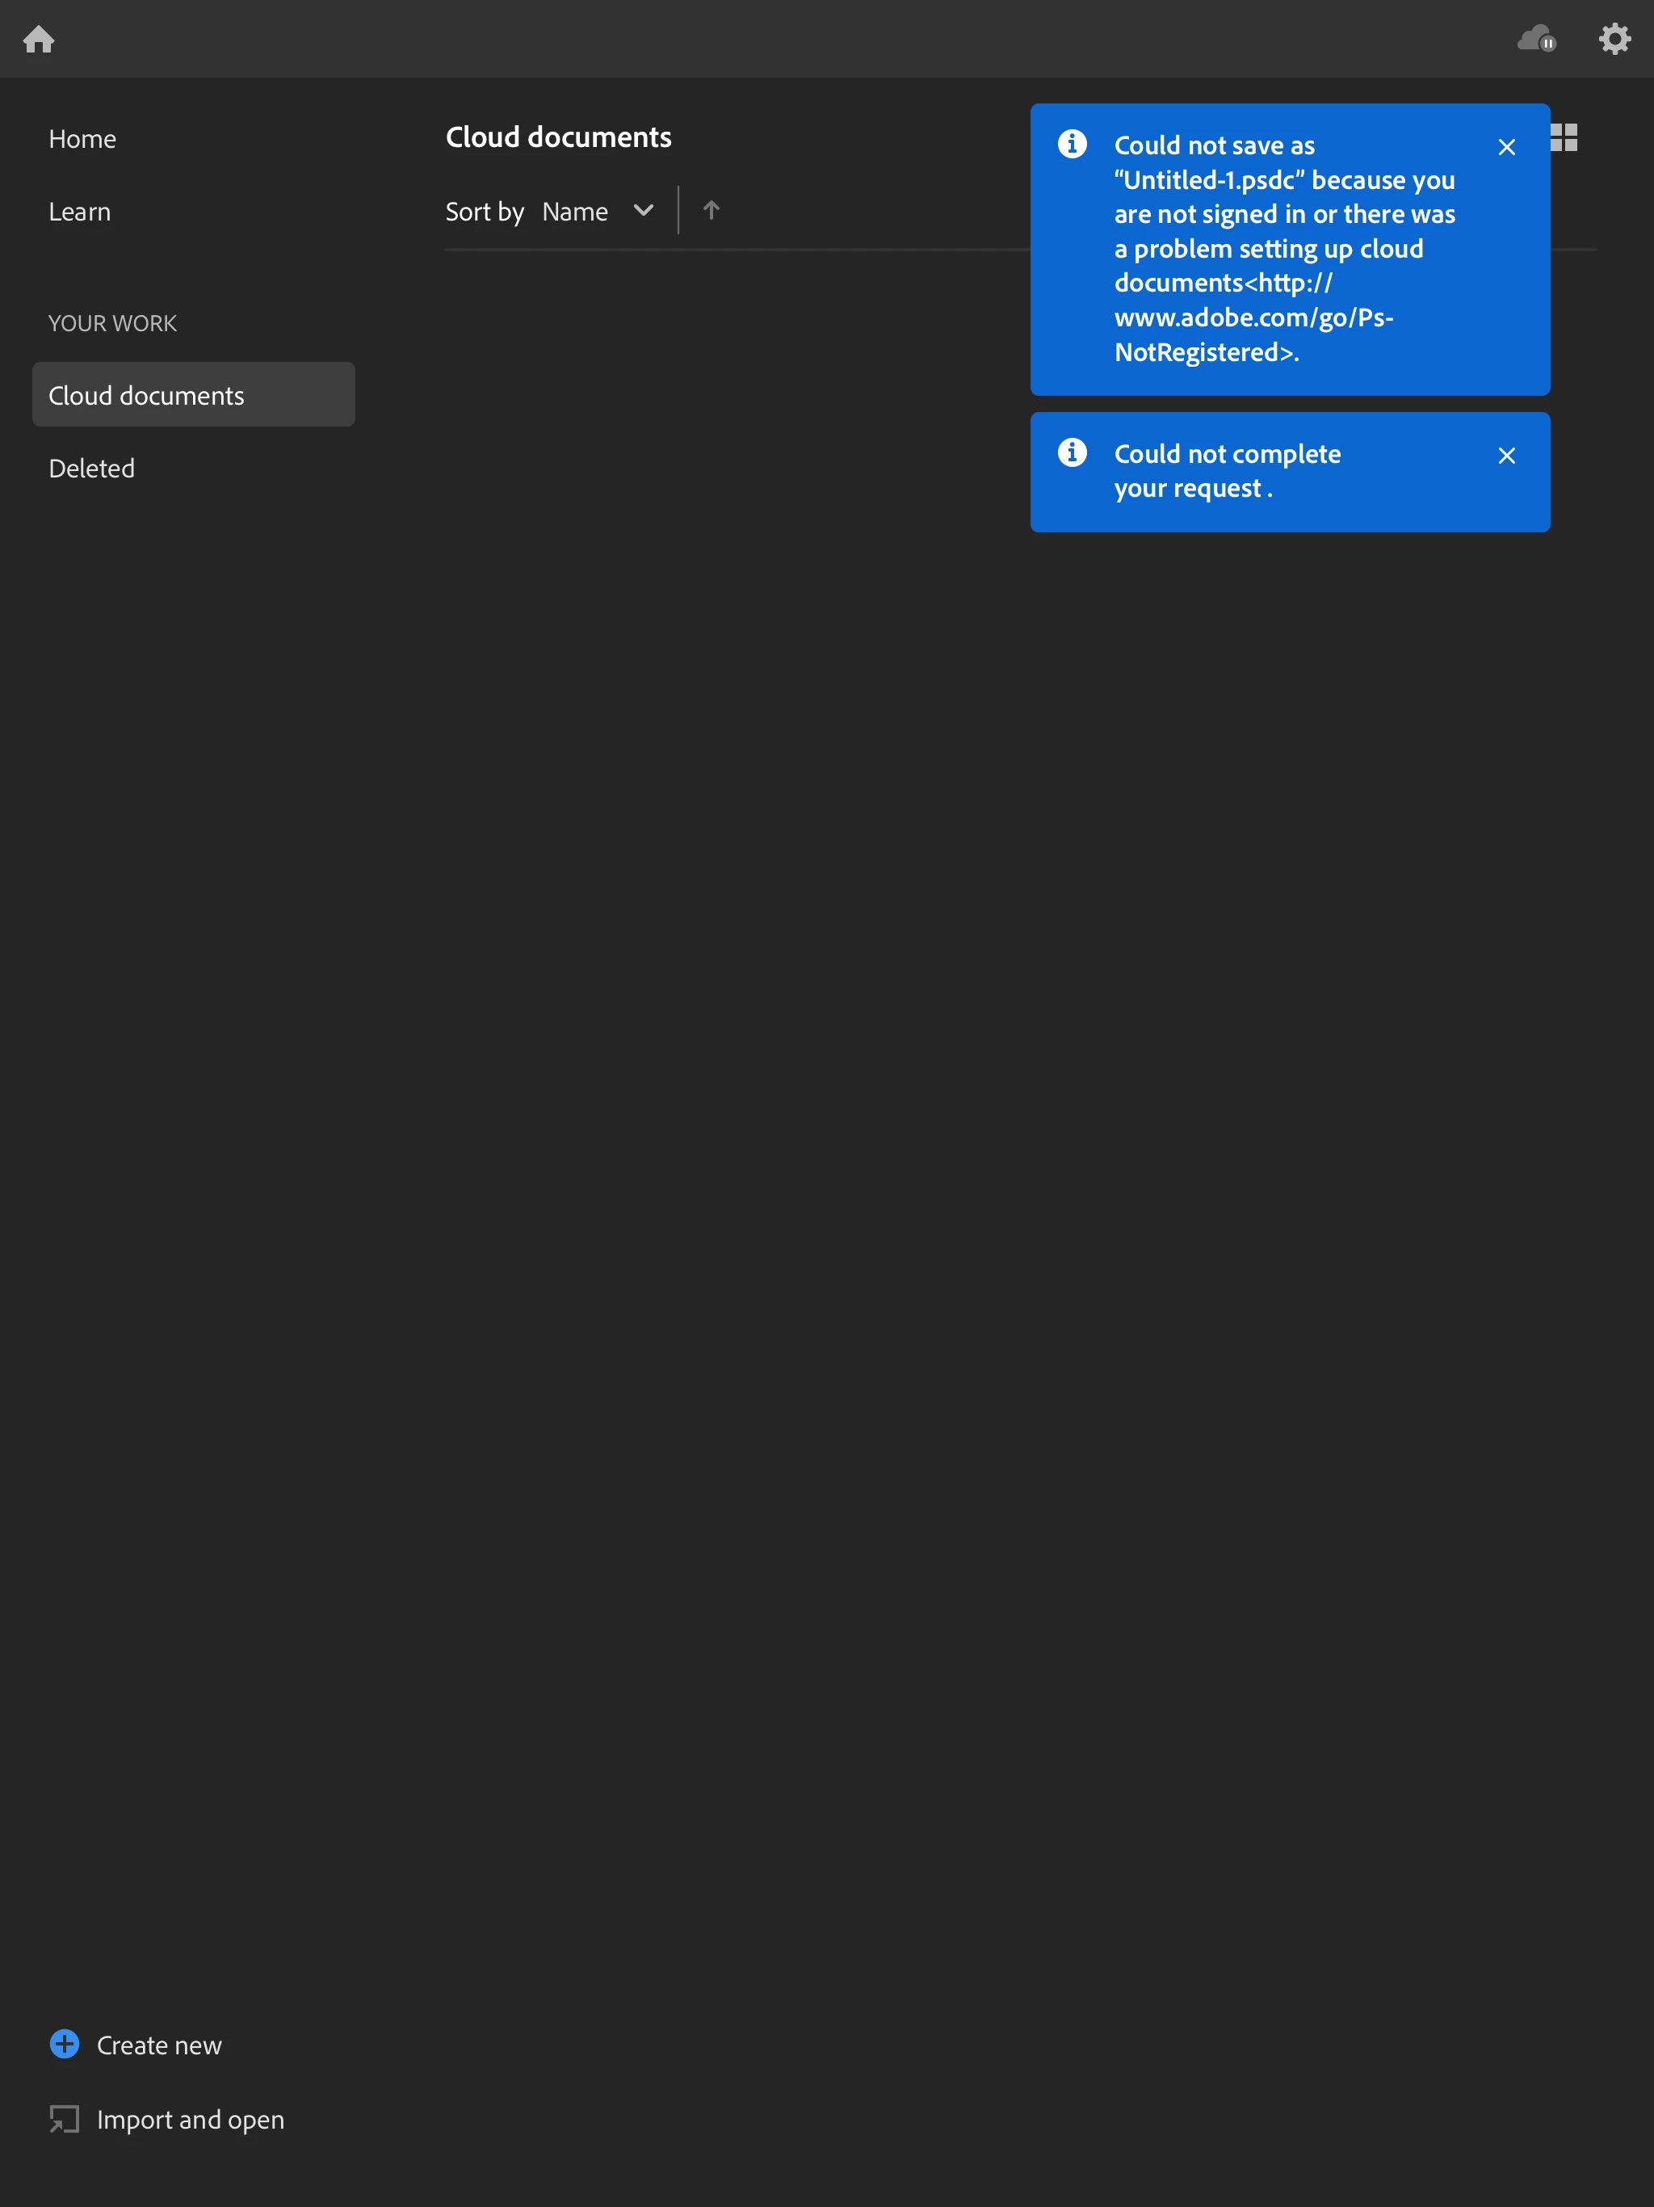Open the Name sort dropdown
This screenshot has height=2207, width=1654.
pos(576,212)
